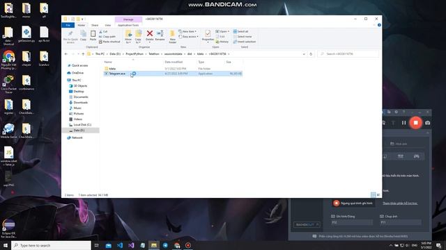Select the tdata folder in file list
The height and width of the screenshot is (250, 446).
pyautogui.click(x=112, y=69)
